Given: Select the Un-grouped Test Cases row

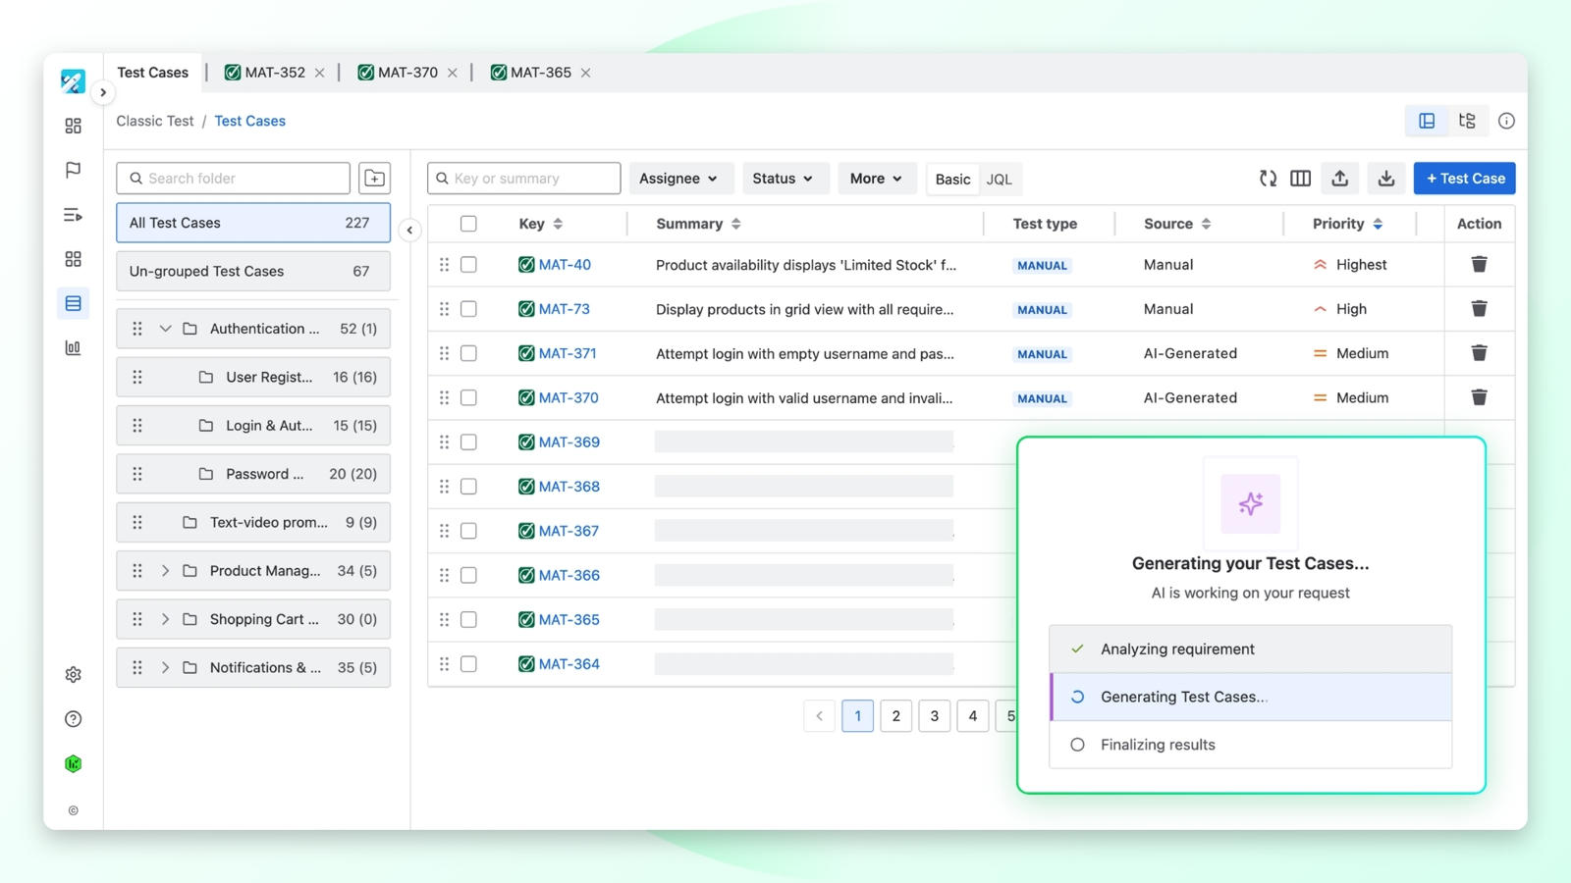Looking at the screenshot, I should pos(253,271).
